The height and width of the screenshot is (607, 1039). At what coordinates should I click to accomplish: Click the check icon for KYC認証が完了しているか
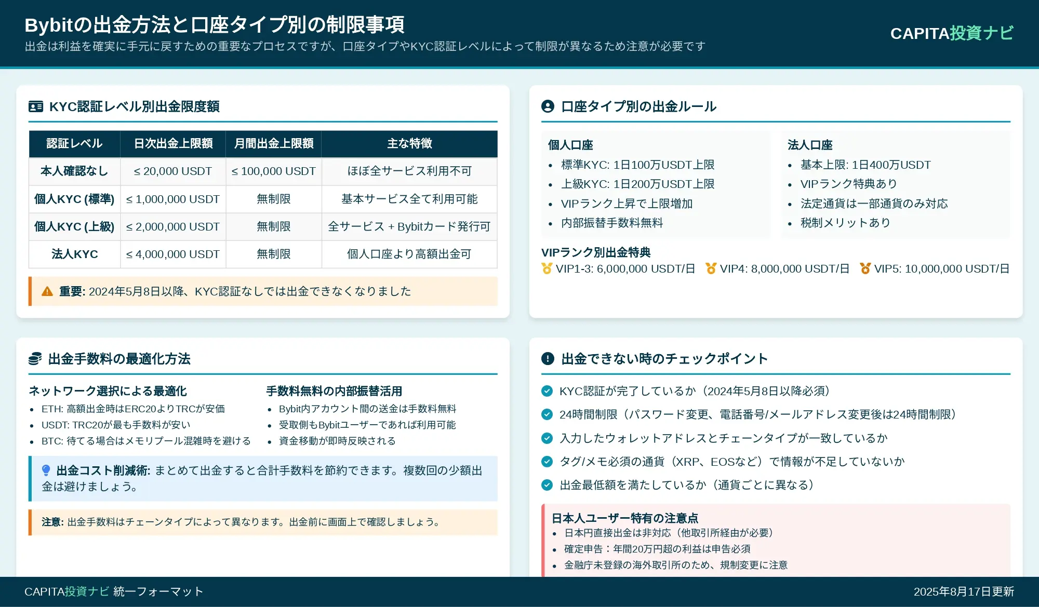point(547,391)
